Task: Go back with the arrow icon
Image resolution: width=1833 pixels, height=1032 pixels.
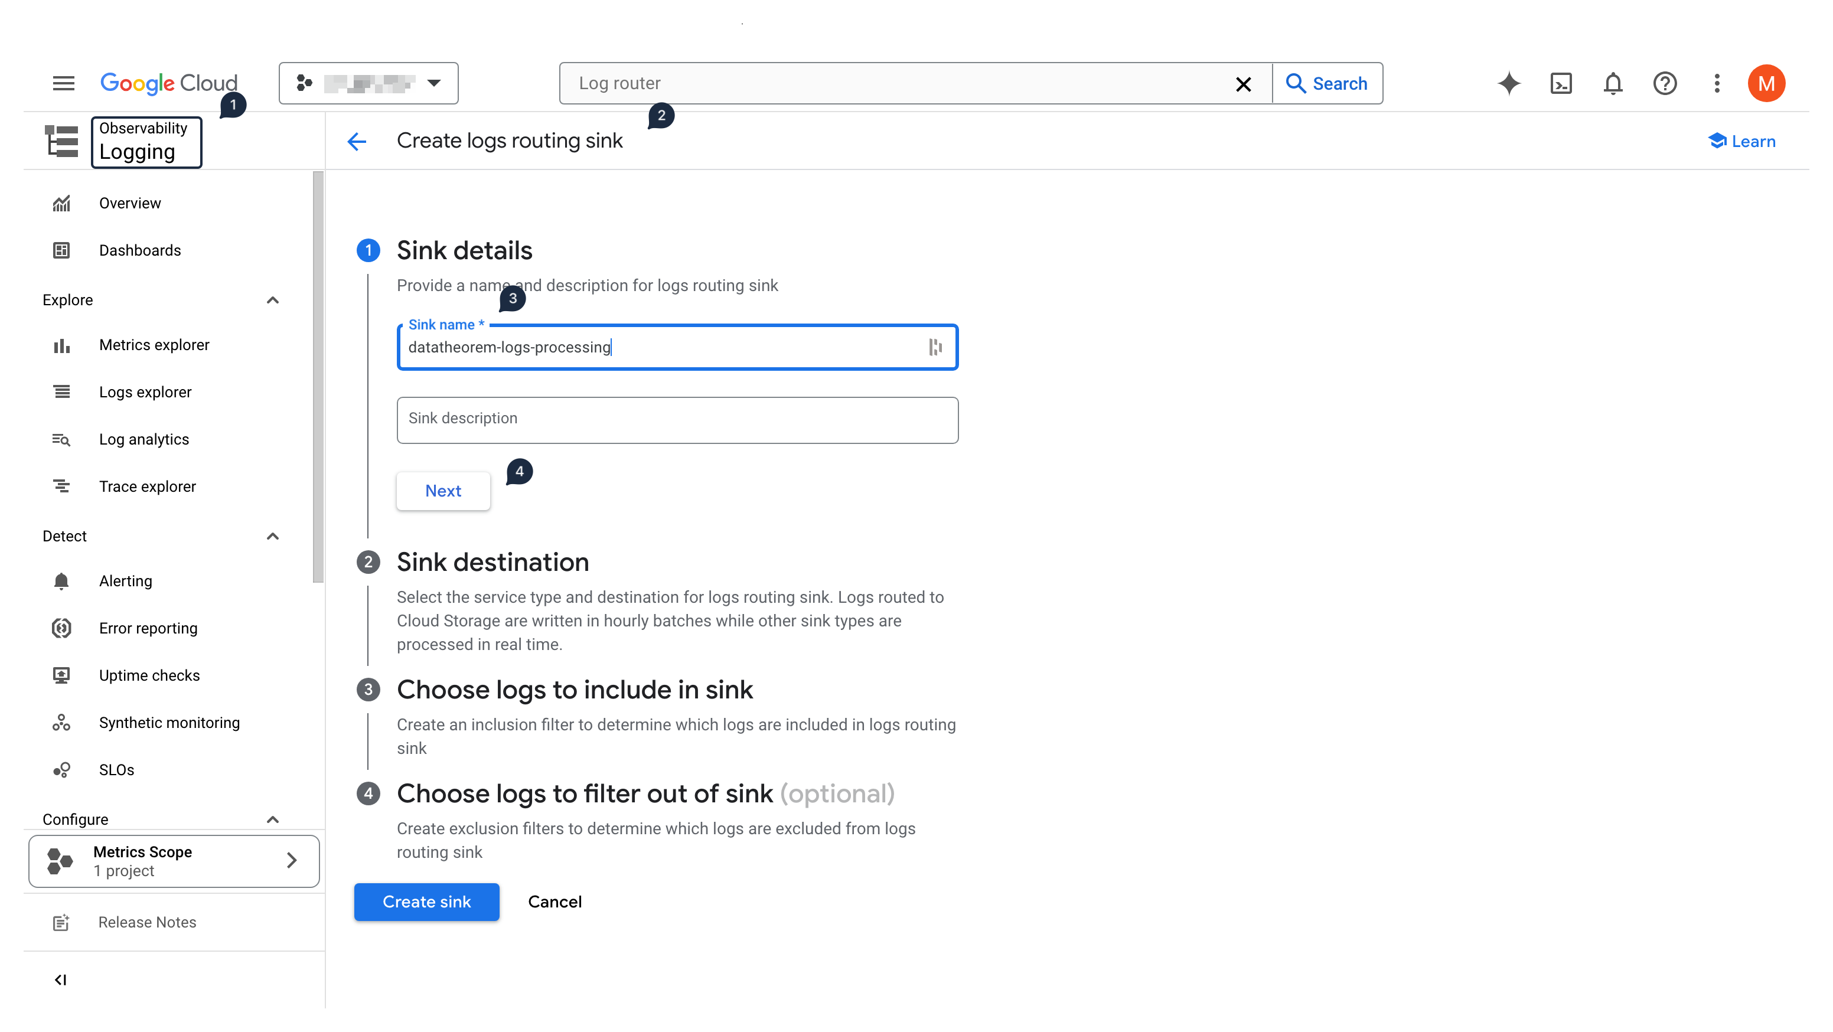Action: (357, 142)
